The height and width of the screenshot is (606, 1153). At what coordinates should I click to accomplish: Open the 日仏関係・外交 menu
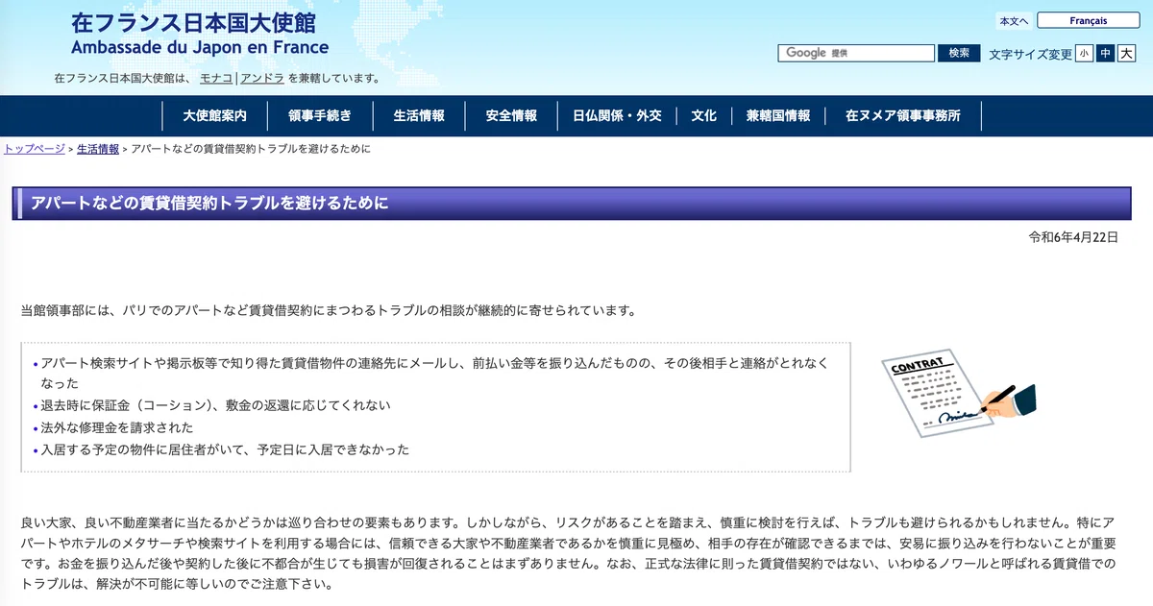coord(617,116)
